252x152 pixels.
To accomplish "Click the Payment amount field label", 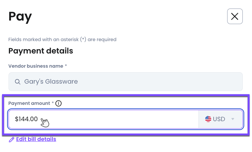I will coord(29,103).
